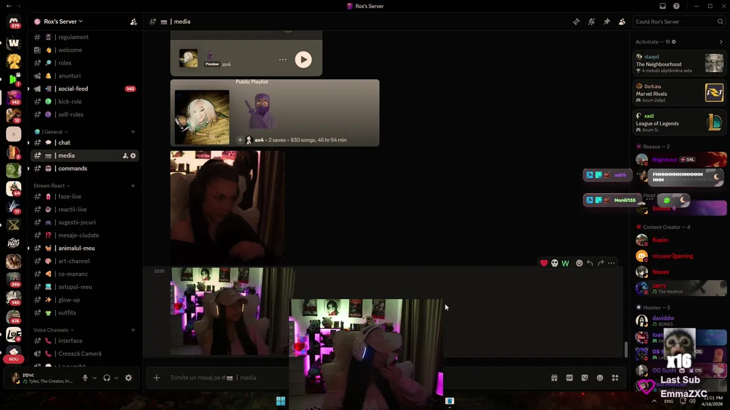
Task: Click the reply arrow on message toolbar
Action: (x=590, y=263)
